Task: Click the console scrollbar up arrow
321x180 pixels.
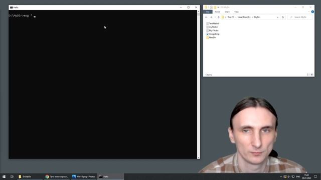Action: click(x=199, y=11)
